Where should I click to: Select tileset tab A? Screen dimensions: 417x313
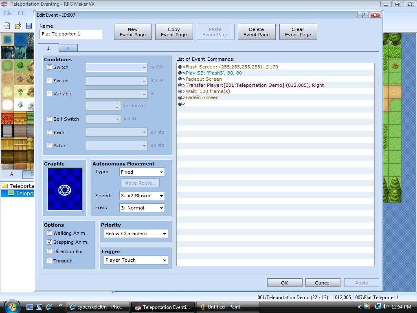click(11, 174)
